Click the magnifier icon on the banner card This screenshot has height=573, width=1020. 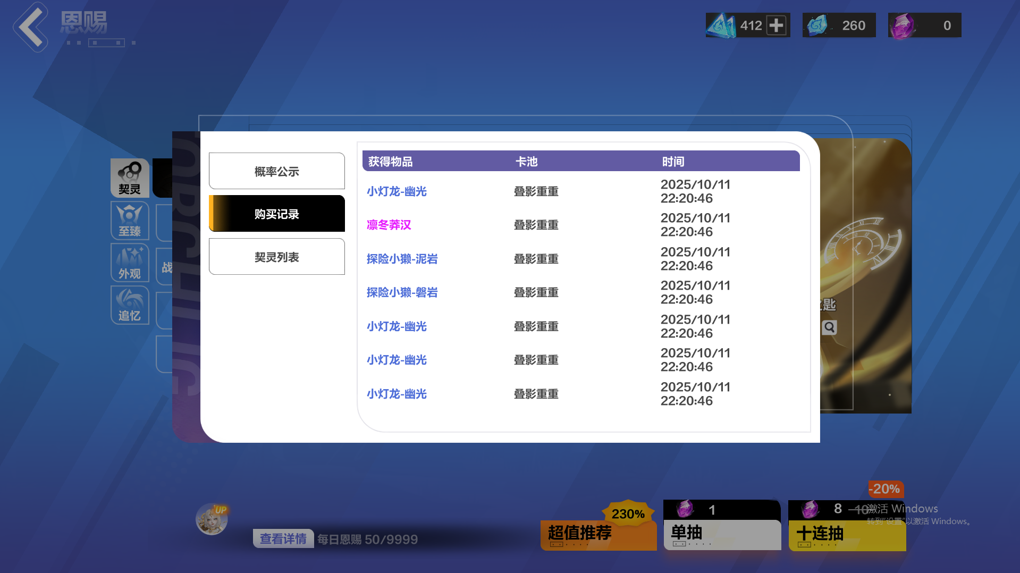click(x=829, y=327)
